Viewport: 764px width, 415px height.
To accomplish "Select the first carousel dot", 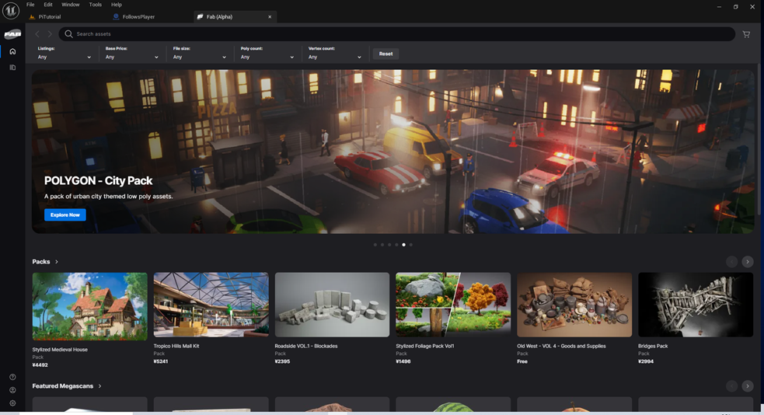I will [375, 245].
